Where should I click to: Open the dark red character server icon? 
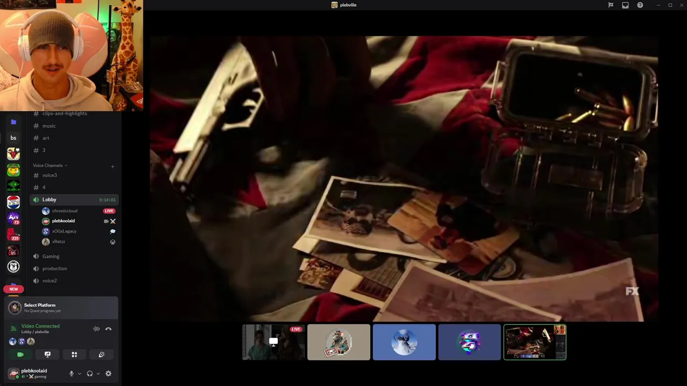click(13, 250)
